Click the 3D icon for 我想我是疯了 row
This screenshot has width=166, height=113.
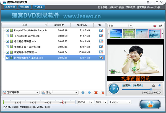(101, 47)
